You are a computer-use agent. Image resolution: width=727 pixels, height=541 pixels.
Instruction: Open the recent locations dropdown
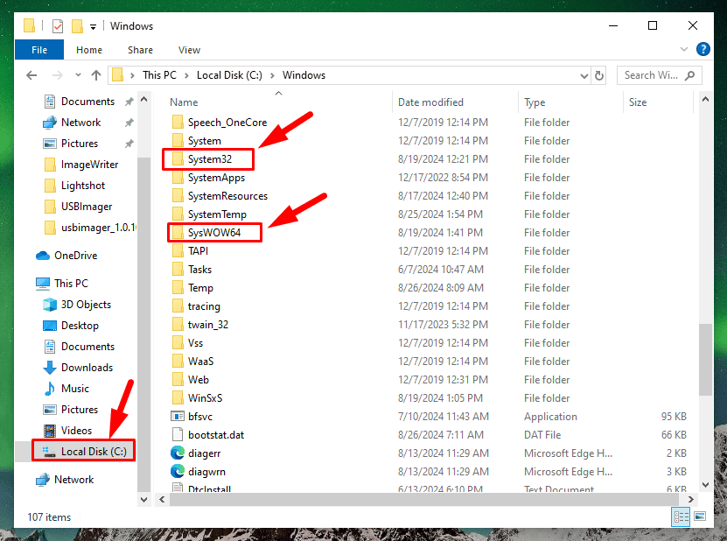point(78,75)
